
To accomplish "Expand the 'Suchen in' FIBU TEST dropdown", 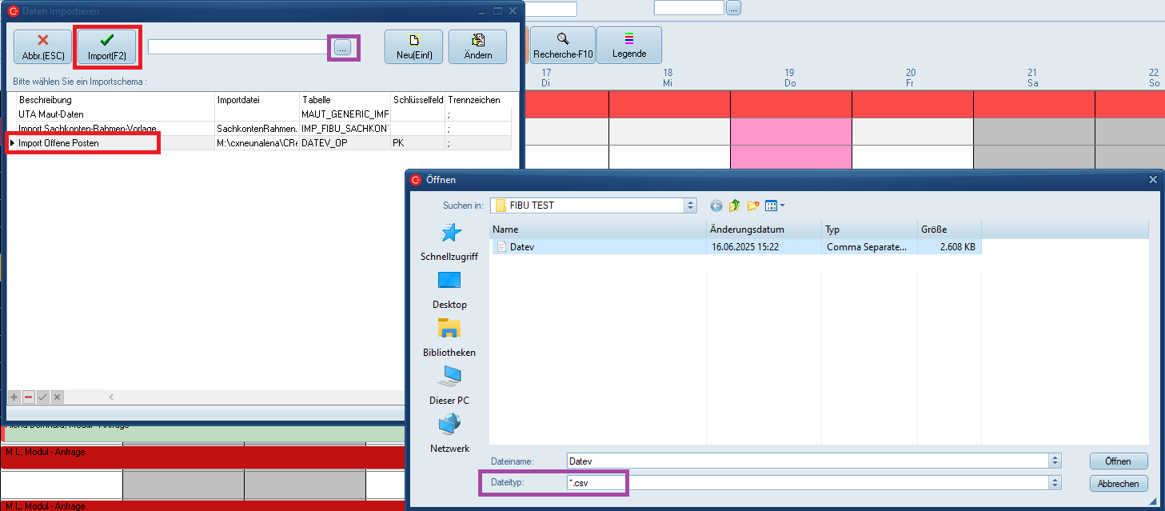I will (690, 206).
